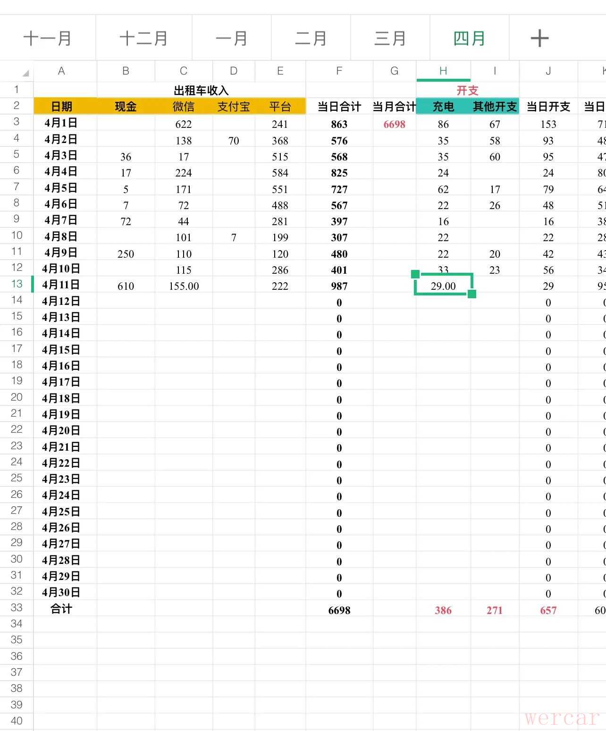Select column J header
This screenshot has width=606, height=731.
(x=548, y=71)
